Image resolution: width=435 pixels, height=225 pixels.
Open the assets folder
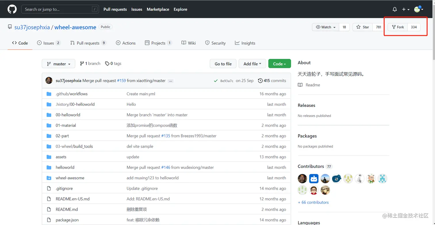61,157
